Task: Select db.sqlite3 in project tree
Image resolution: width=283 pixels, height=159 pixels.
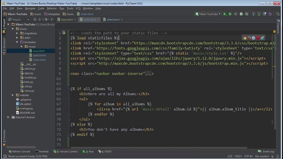Action: point(26,104)
